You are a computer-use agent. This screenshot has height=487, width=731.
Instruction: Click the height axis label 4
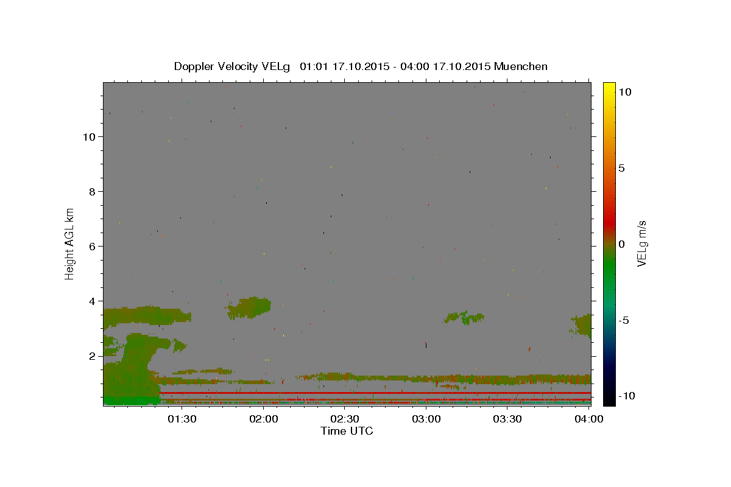pos(92,301)
